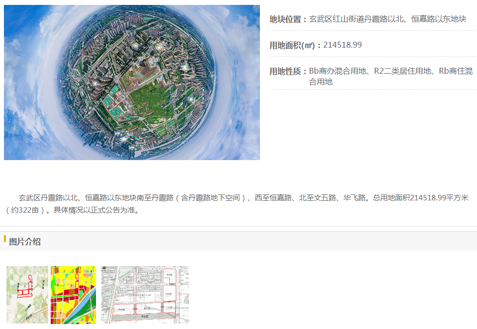Select the Bb商办混合用地 land-use text
Screen dimensions: 477x329
tap(338, 71)
